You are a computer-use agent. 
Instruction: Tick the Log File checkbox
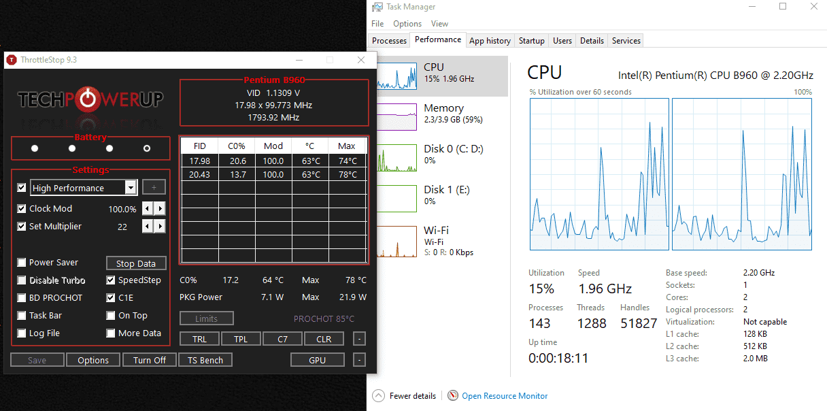pos(22,333)
